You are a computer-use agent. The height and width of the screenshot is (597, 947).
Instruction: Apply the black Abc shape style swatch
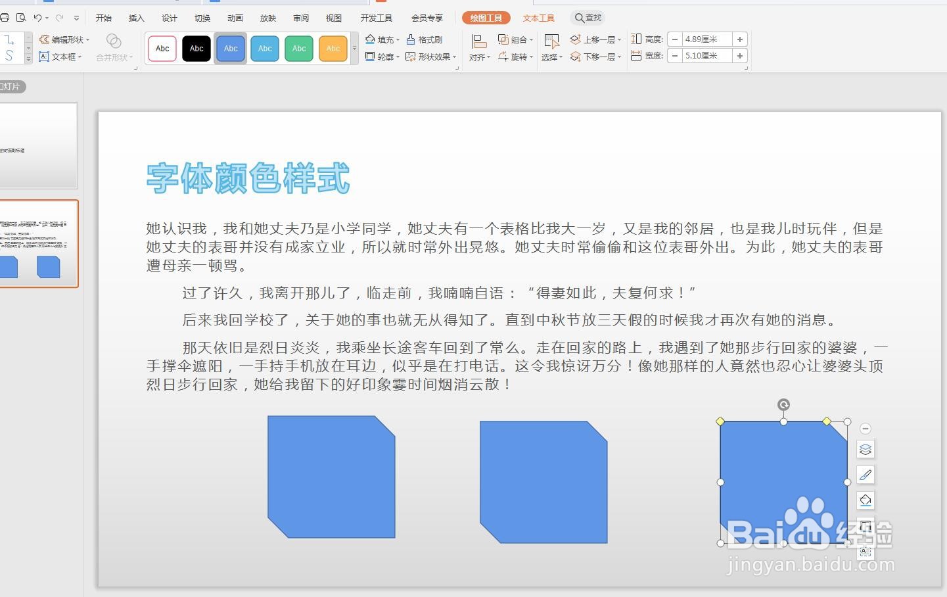point(196,48)
